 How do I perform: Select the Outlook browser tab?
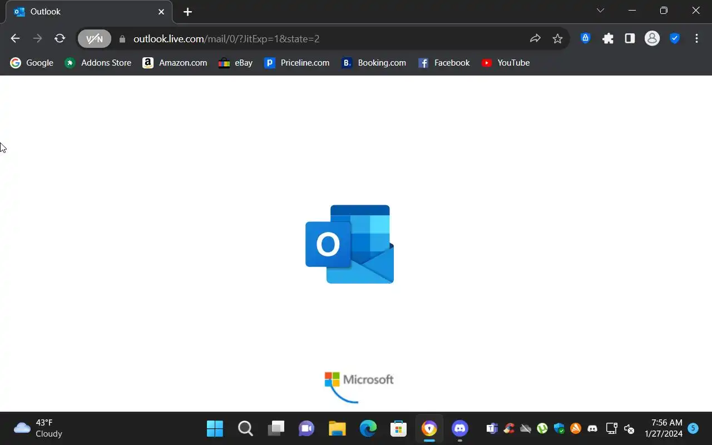coord(89,12)
